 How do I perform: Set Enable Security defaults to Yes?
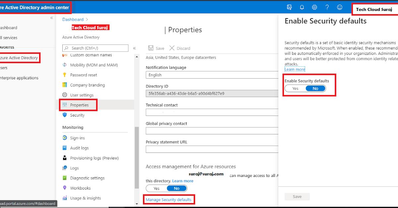pyautogui.click(x=295, y=88)
